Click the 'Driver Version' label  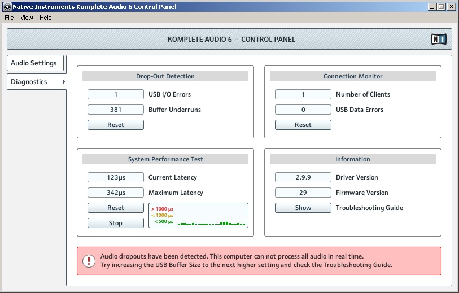pos(357,177)
